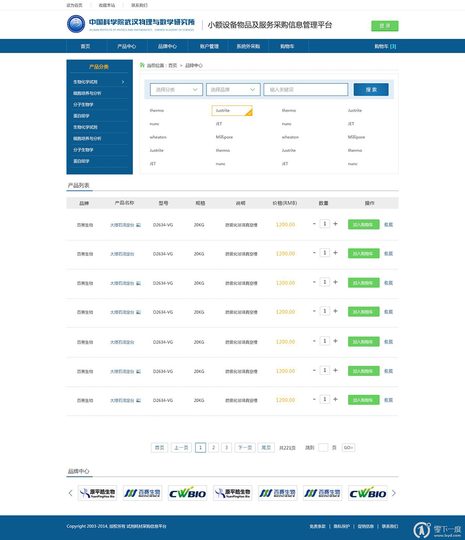
Task: Click 设为首页 at the top
Action: [74, 5]
